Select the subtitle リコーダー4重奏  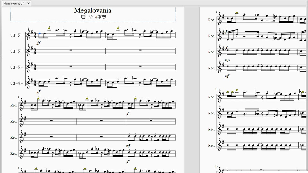tap(93, 17)
